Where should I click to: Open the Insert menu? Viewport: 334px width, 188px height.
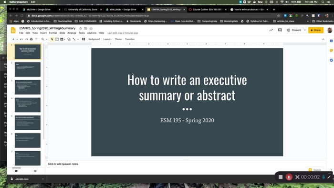(43, 33)
